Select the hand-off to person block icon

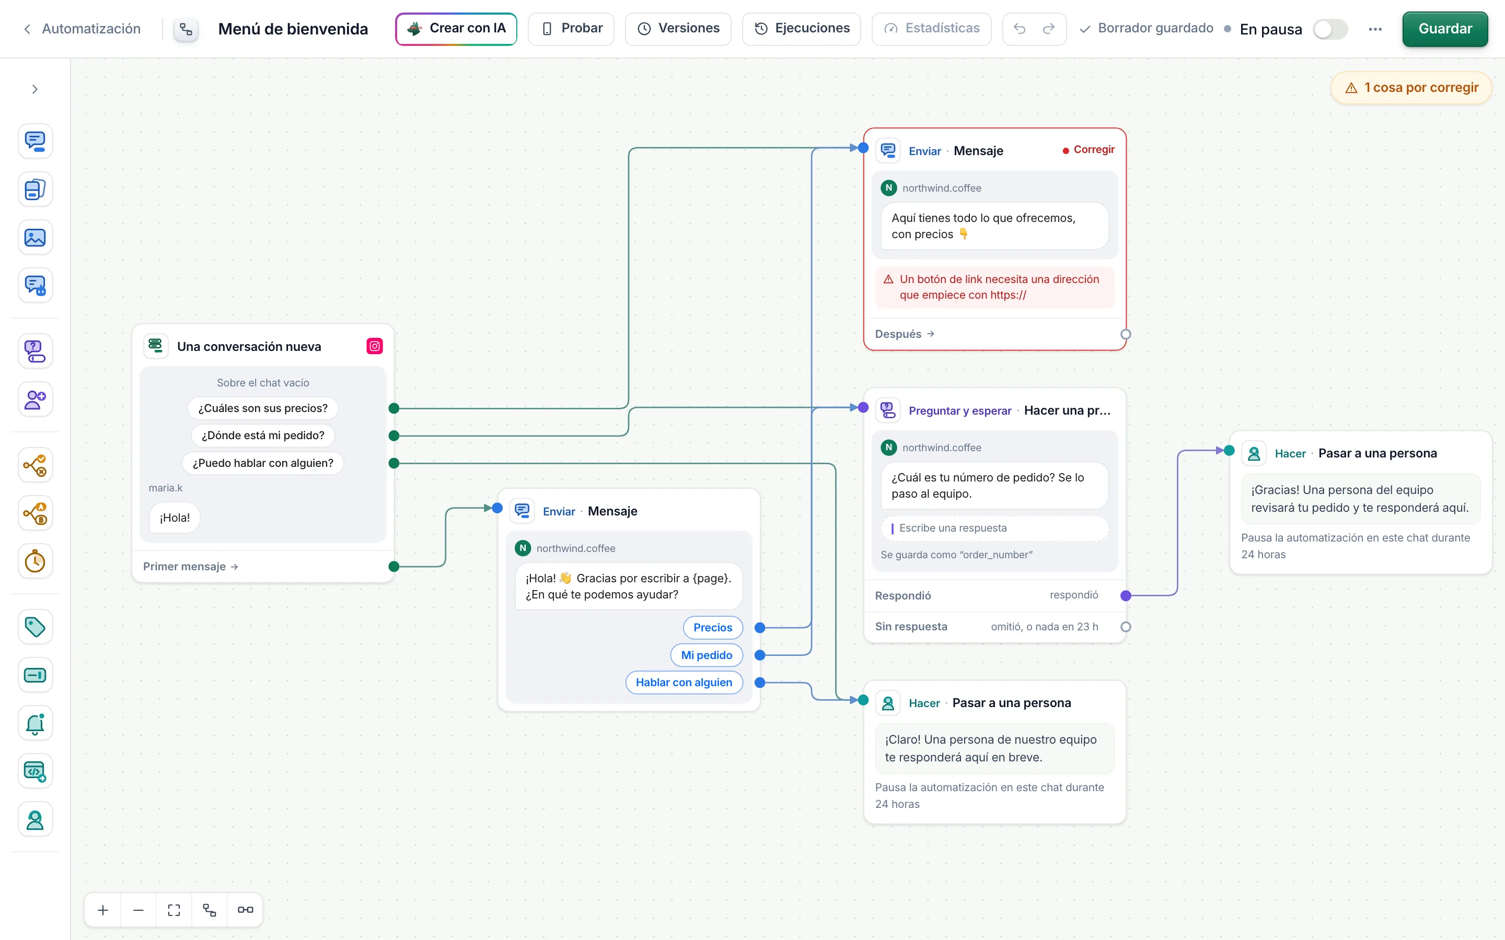(35, 819)
